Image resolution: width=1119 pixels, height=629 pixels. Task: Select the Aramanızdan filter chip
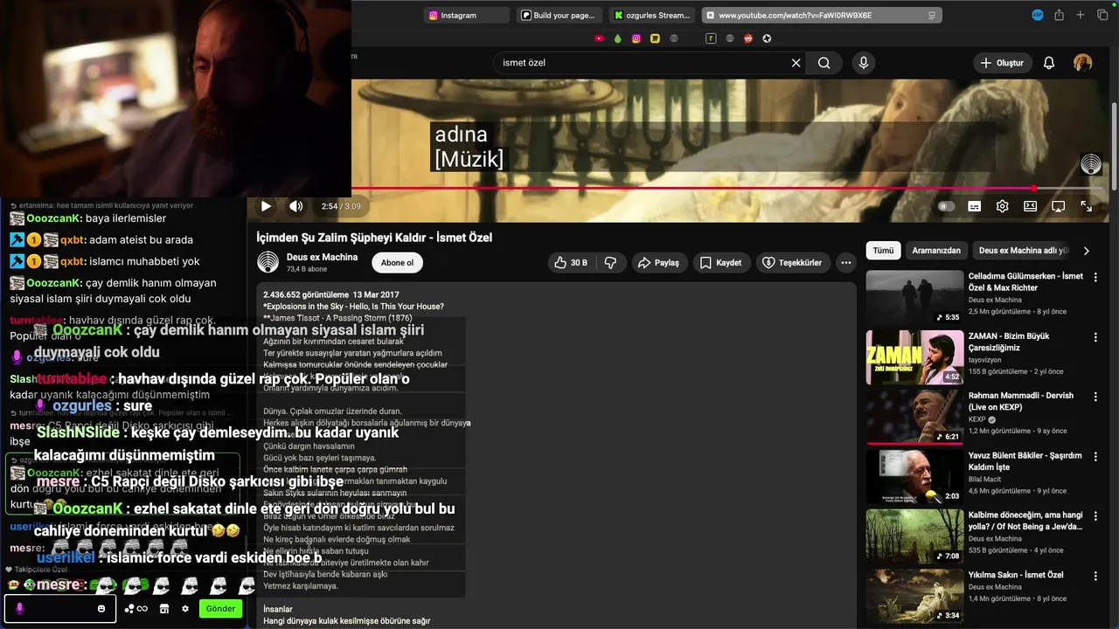(936, 251)
